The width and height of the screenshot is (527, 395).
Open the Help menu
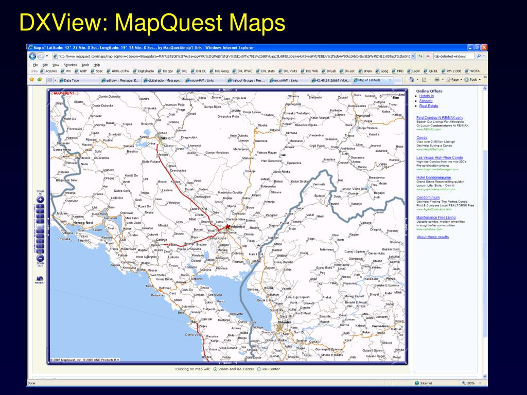click(x=97, y=65)
